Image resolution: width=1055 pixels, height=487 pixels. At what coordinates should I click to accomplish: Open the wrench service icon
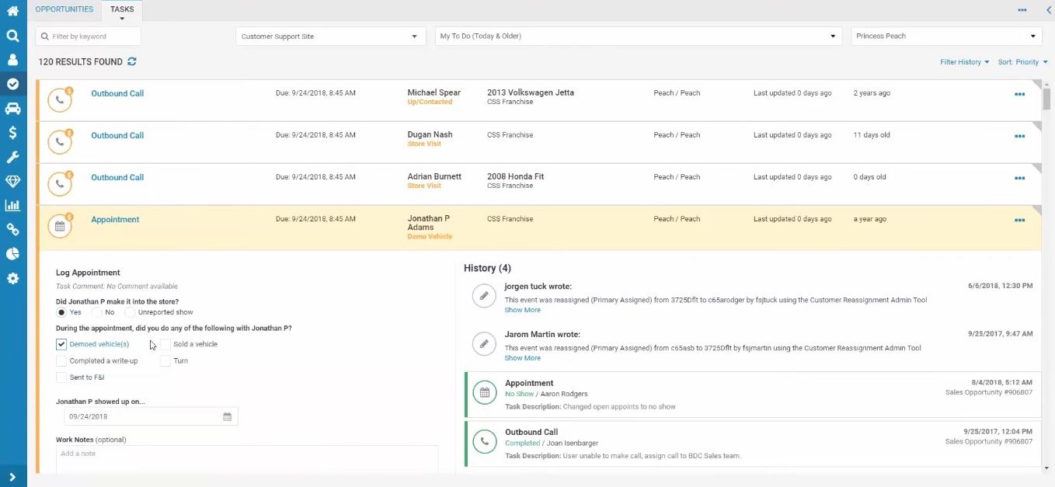12,158
